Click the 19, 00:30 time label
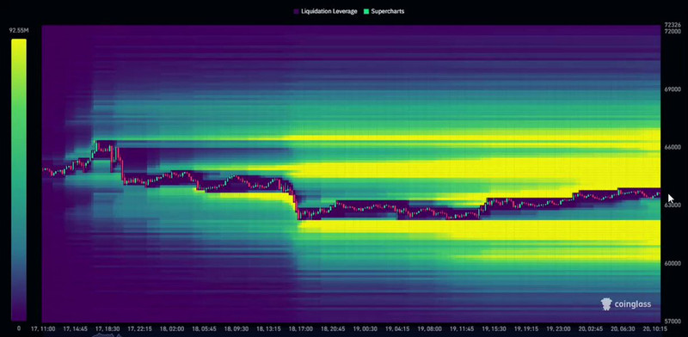This screenshot has height=337, width=688. (365, 328)
